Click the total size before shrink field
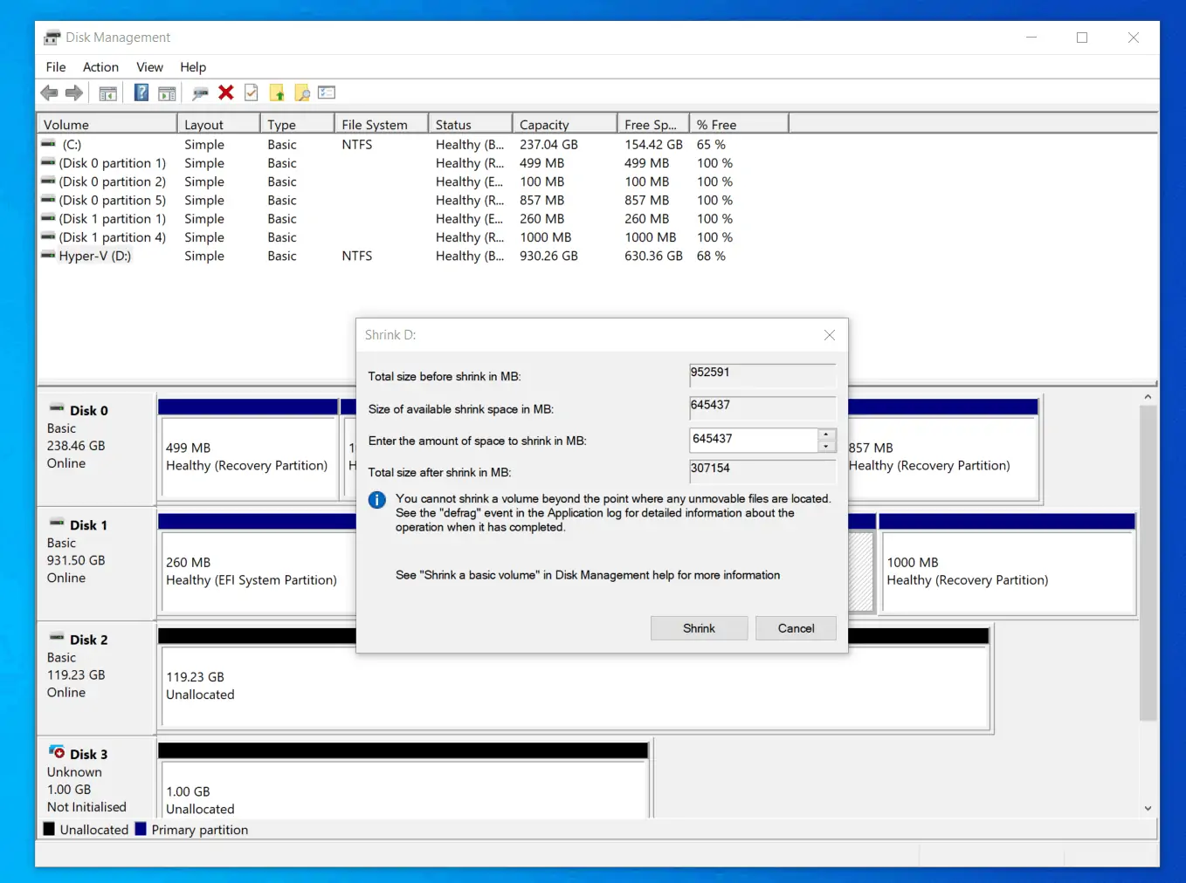This screenshot has height=883, width=1186. pyautogui.click(x=762, y=375)
